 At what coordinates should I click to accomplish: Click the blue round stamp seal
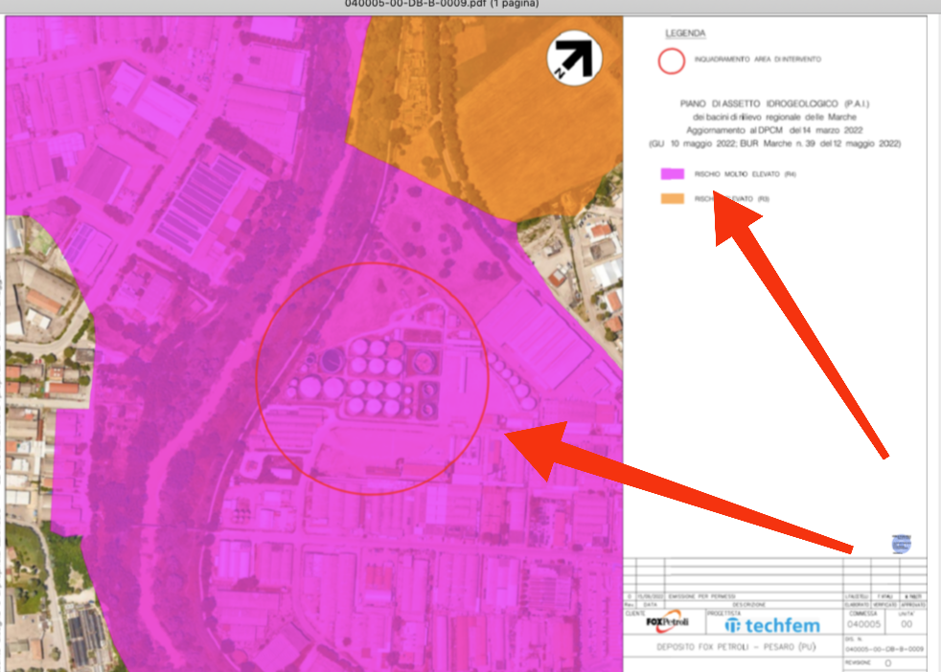[902, 544]
